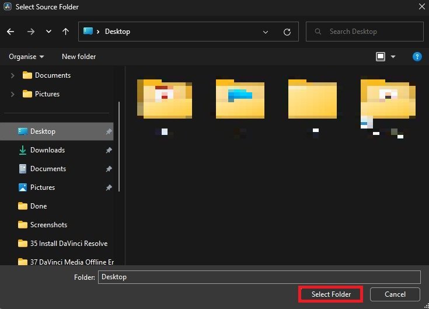The height and width of the screenshot is (309, 429).
Task: Click the Up one level arrow
Action: click(65, 32)
